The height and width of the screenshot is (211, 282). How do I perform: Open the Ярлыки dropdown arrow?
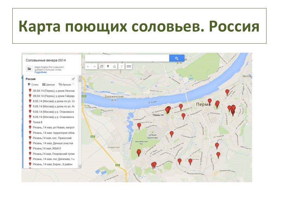73,84
